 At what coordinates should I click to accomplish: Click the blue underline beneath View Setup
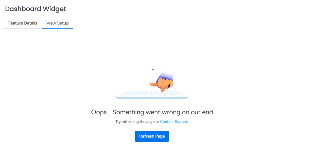coord(57,29)
